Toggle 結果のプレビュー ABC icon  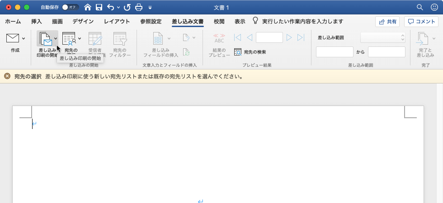(x=219, y=38)
